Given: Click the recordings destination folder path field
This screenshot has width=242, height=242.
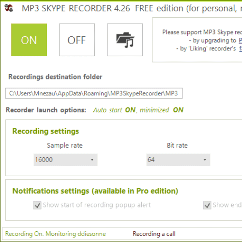Looking at the screenshot, I should pyautogui.click(x=94, y=93).
